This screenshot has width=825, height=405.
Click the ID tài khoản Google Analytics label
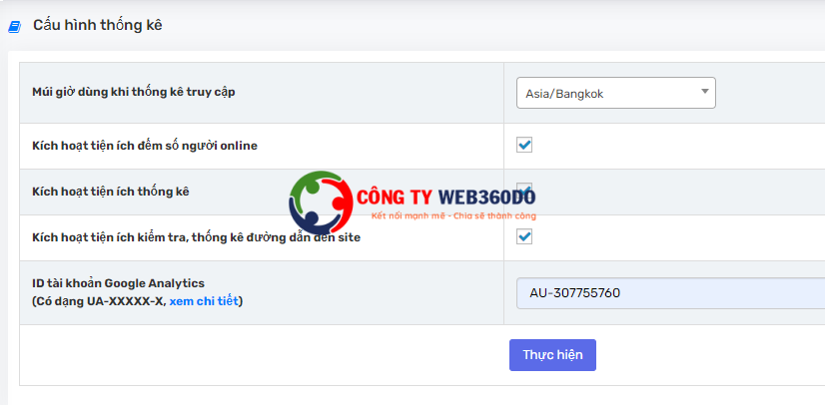click(119, 283)
